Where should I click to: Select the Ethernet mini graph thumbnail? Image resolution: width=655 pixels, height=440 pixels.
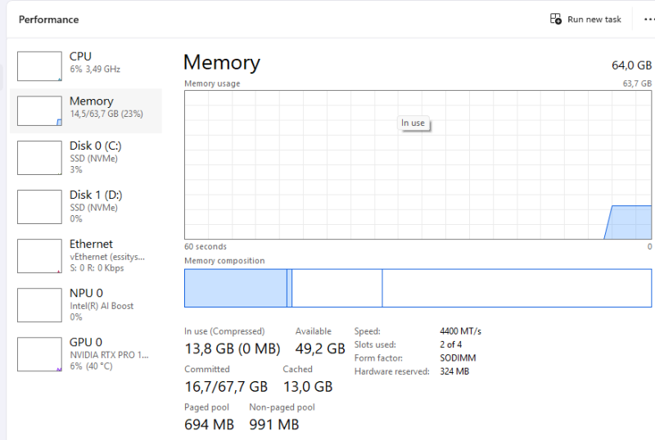pos(39,256)
